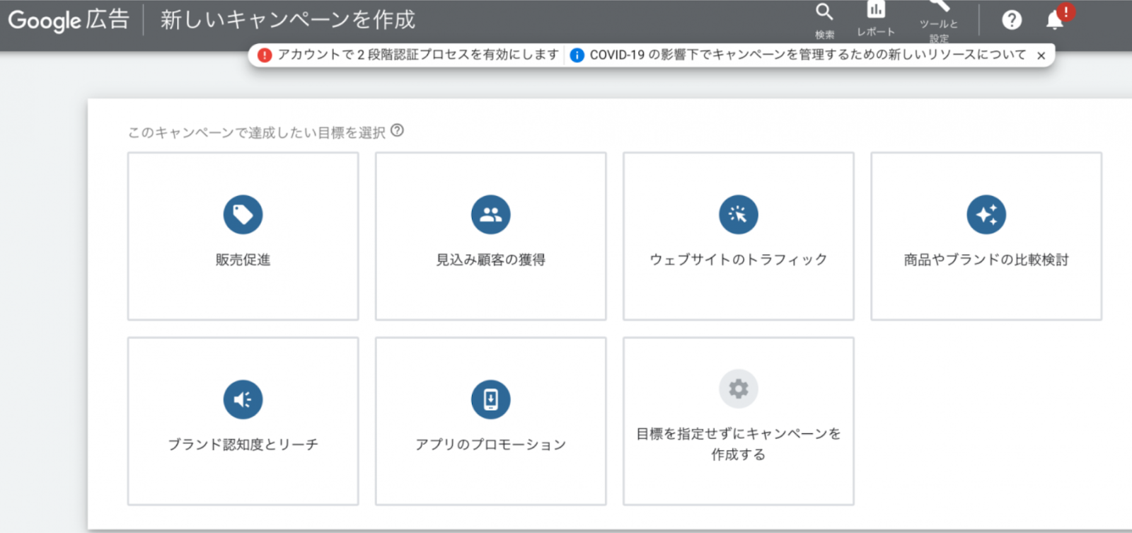The image size is (1132, 533).
Task: Click the 販売促進 tag icon
Action: [243, 214]
